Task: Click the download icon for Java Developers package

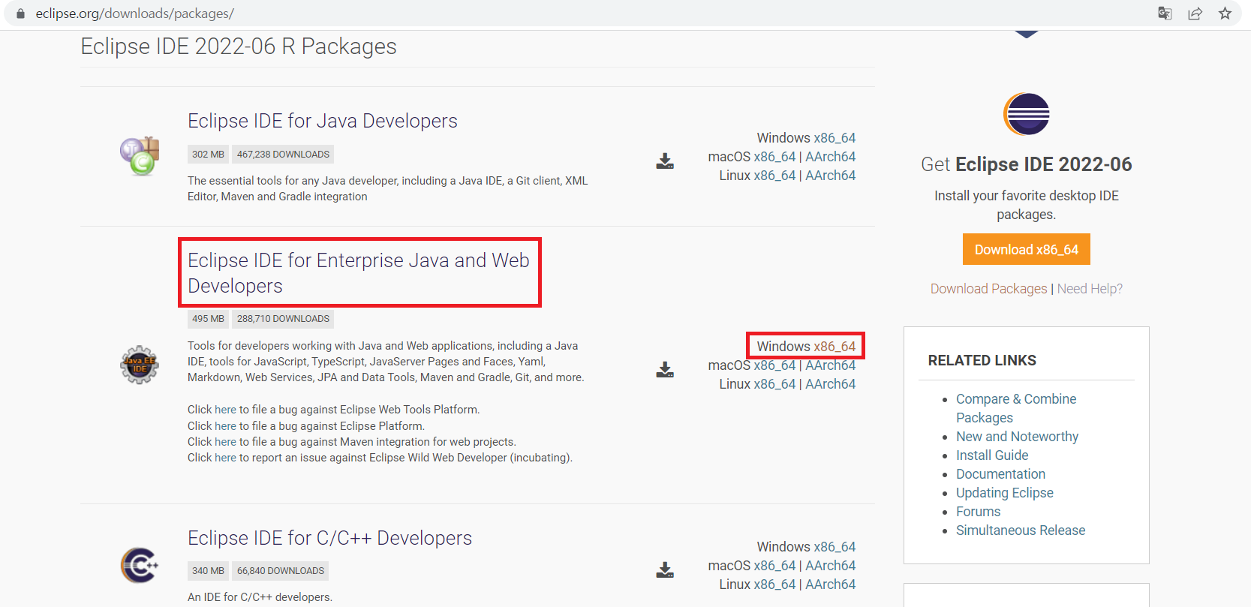Action: tap(665, 161)
